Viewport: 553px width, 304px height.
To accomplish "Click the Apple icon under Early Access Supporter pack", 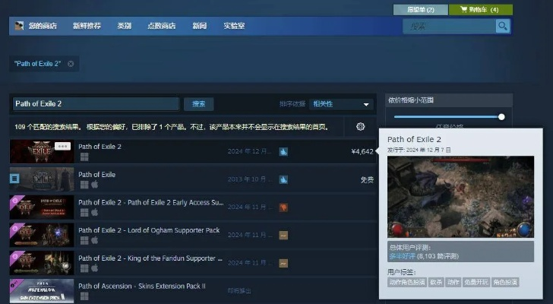I will click(94, 212).
